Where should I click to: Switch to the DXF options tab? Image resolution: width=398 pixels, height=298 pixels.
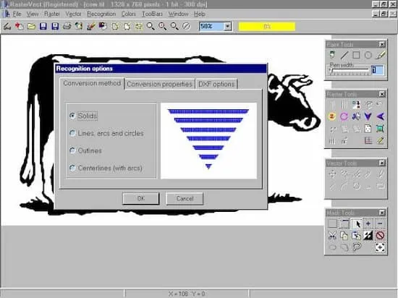[x=216, y=84]
